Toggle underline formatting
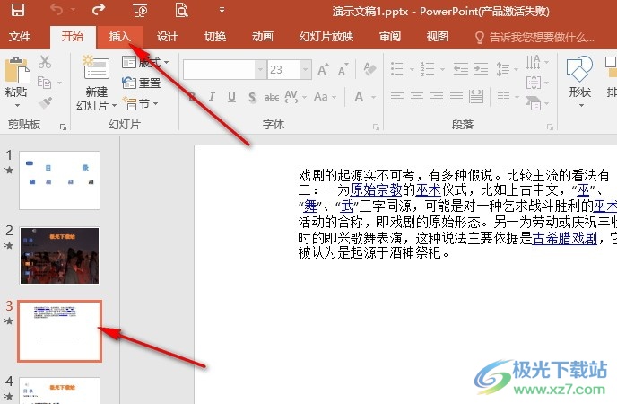 click(x=231, y=96)
